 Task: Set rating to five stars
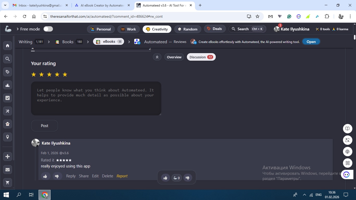point(65,74)
